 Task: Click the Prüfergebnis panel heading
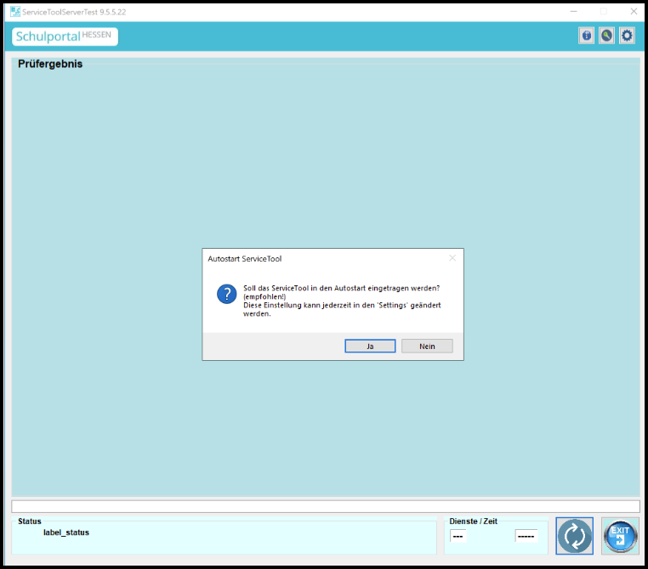pyautogui.click(x=50, y=64)
